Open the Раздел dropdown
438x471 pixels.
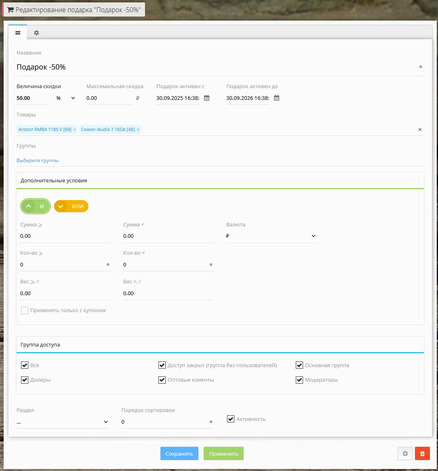point(63,422)
